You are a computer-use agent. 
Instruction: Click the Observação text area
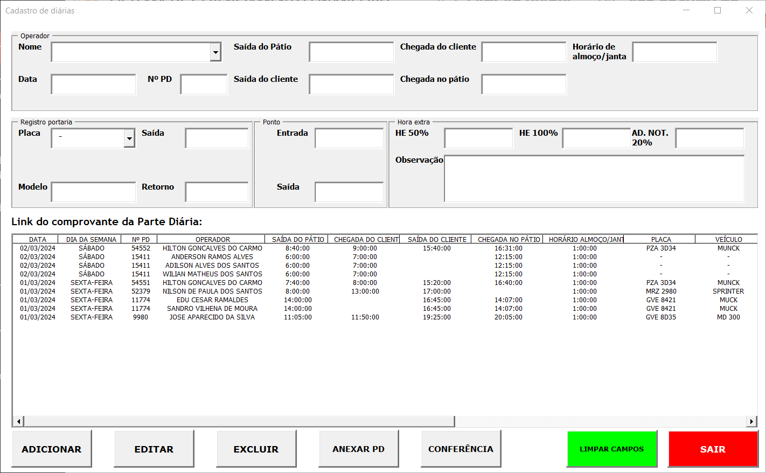click(594, 178)
